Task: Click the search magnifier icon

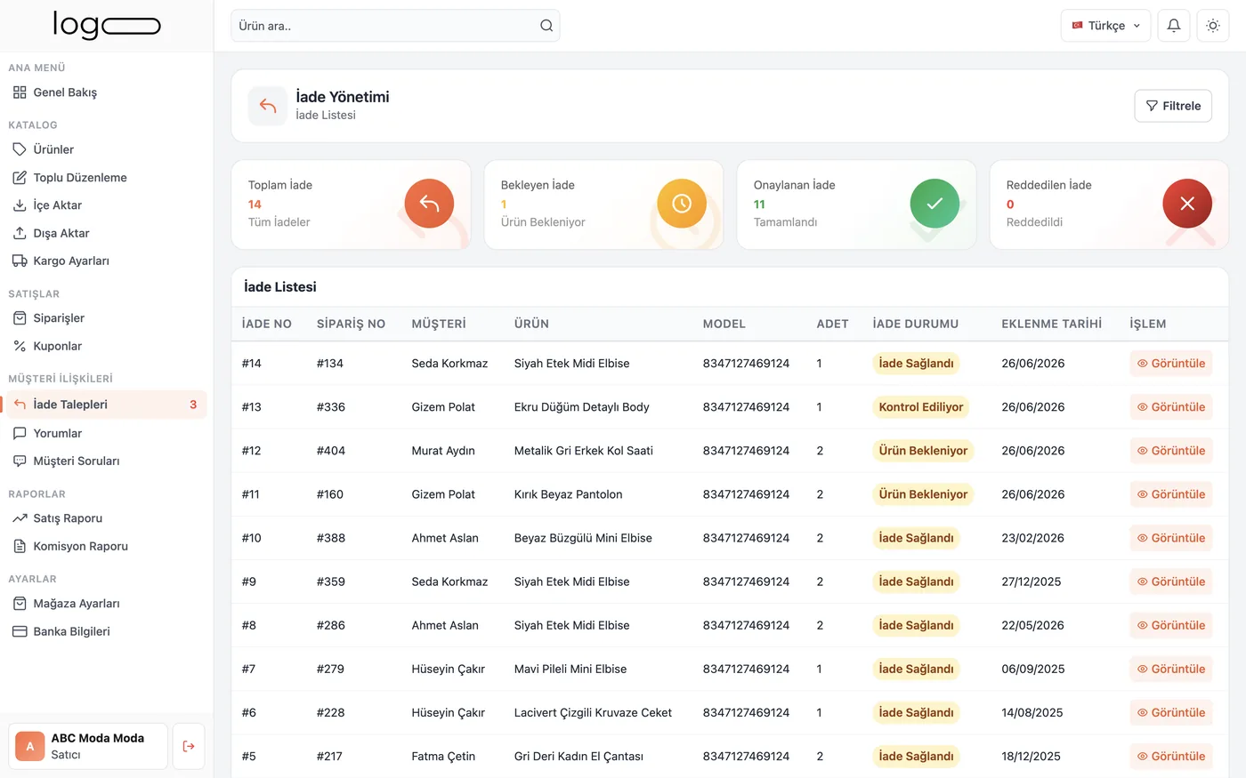Action: click(546, 26)
